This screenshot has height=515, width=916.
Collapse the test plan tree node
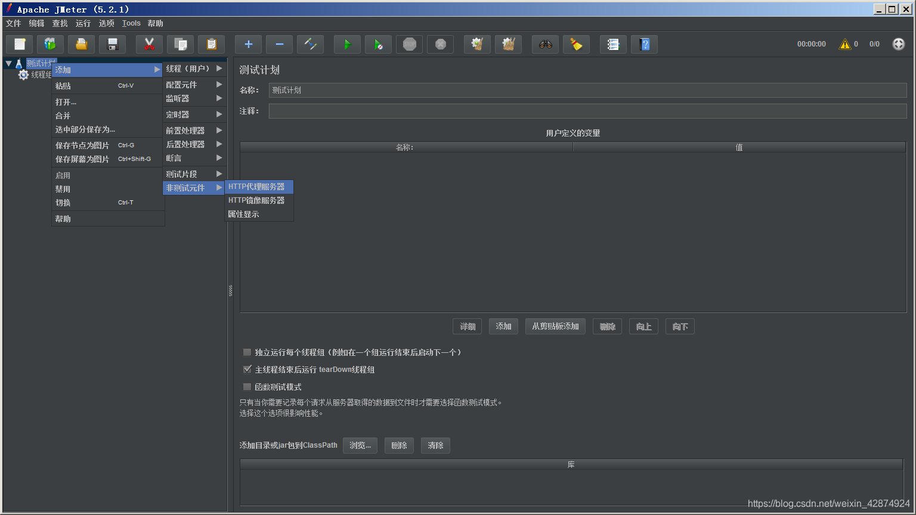point(8,63)
